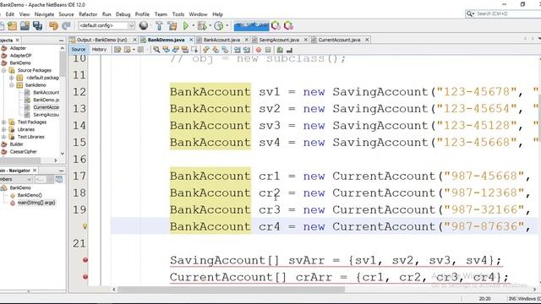Open the Navigate menu
The width and height of the screenshot is (541, 304).
(44, 14)
